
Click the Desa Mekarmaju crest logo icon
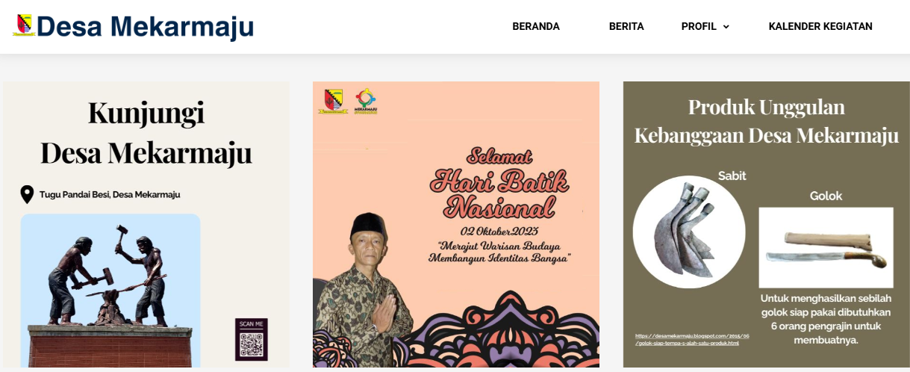coord(24,25)
